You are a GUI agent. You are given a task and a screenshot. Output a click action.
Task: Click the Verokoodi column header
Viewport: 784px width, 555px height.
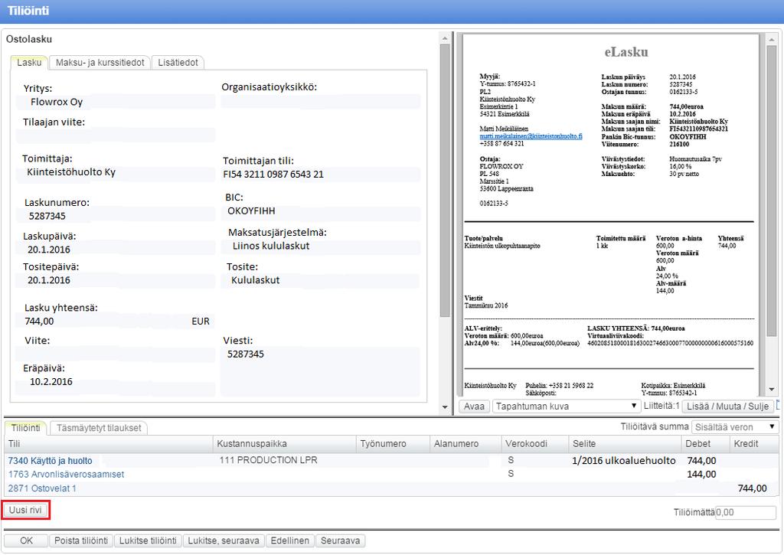pos(535,443)
